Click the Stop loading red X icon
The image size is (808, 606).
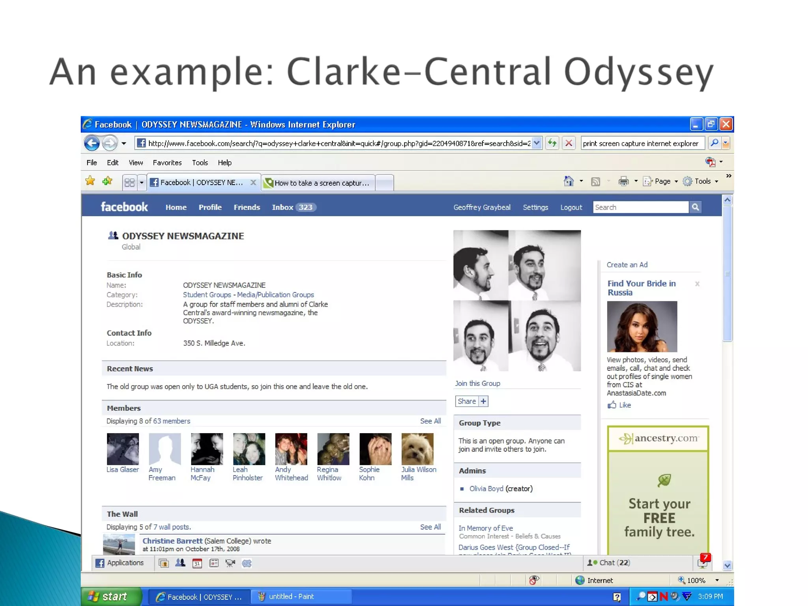tap(569, 143)
